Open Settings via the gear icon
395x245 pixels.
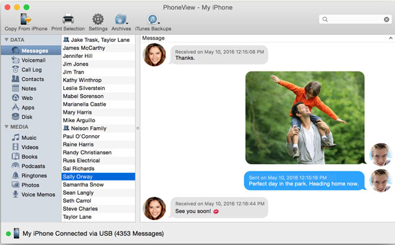coord(98,19)
